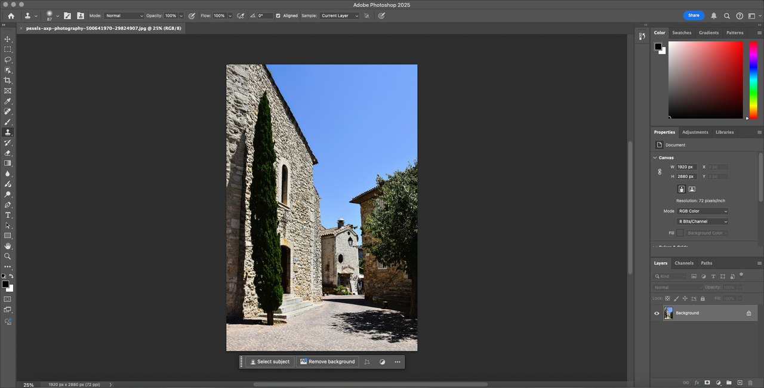Image resolution: width=764 pixels, height=388 pixels.
Task: Open notifications bell icon
Action: (714, 16)
